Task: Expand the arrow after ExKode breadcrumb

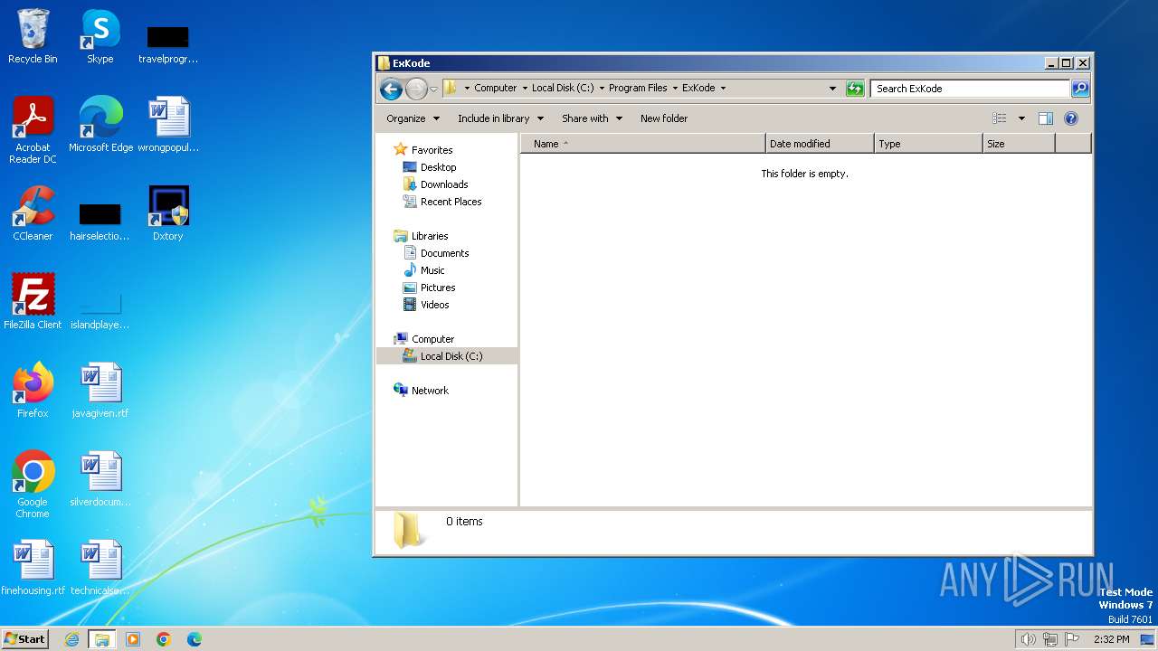Action: pyautogui.click(x=723, y=89)
